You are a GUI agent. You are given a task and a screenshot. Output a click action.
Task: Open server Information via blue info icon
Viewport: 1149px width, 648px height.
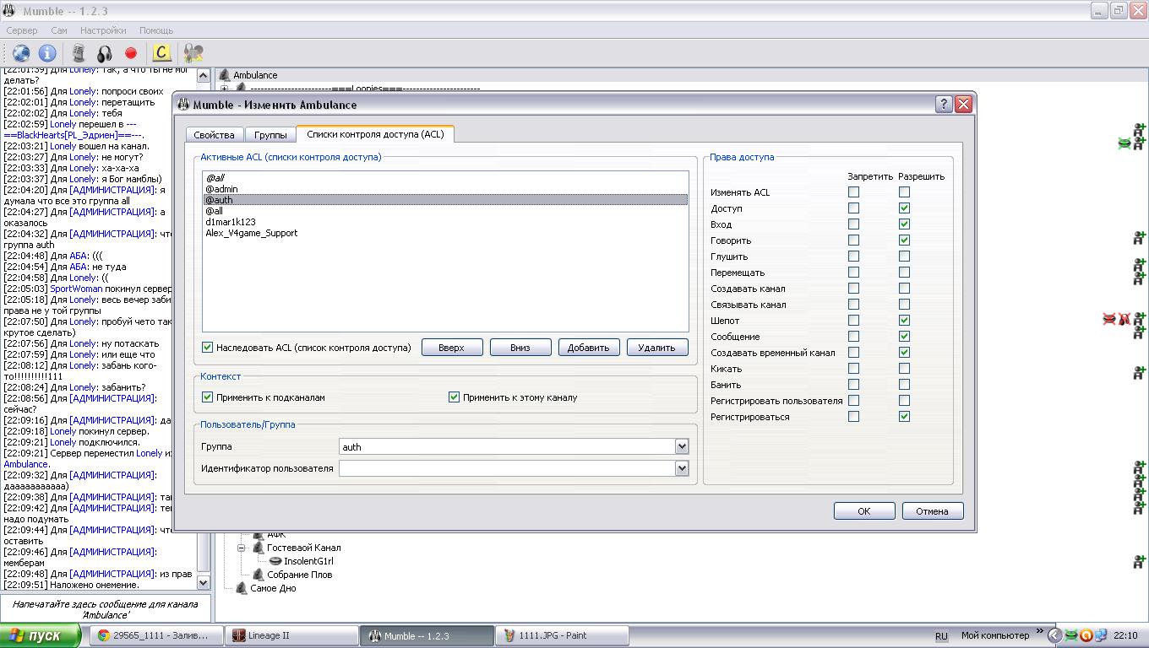(x=47, y=53)
